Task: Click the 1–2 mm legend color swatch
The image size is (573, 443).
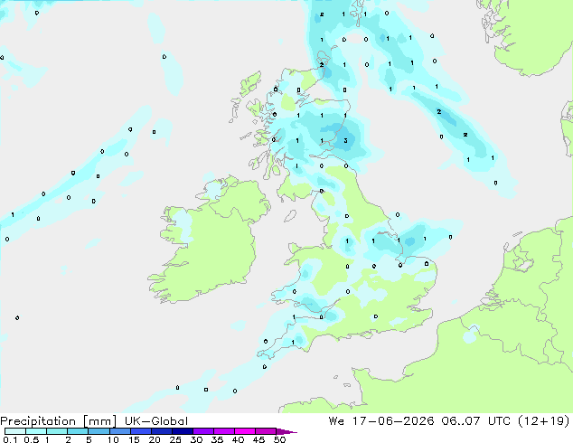Action: (57, 431)
